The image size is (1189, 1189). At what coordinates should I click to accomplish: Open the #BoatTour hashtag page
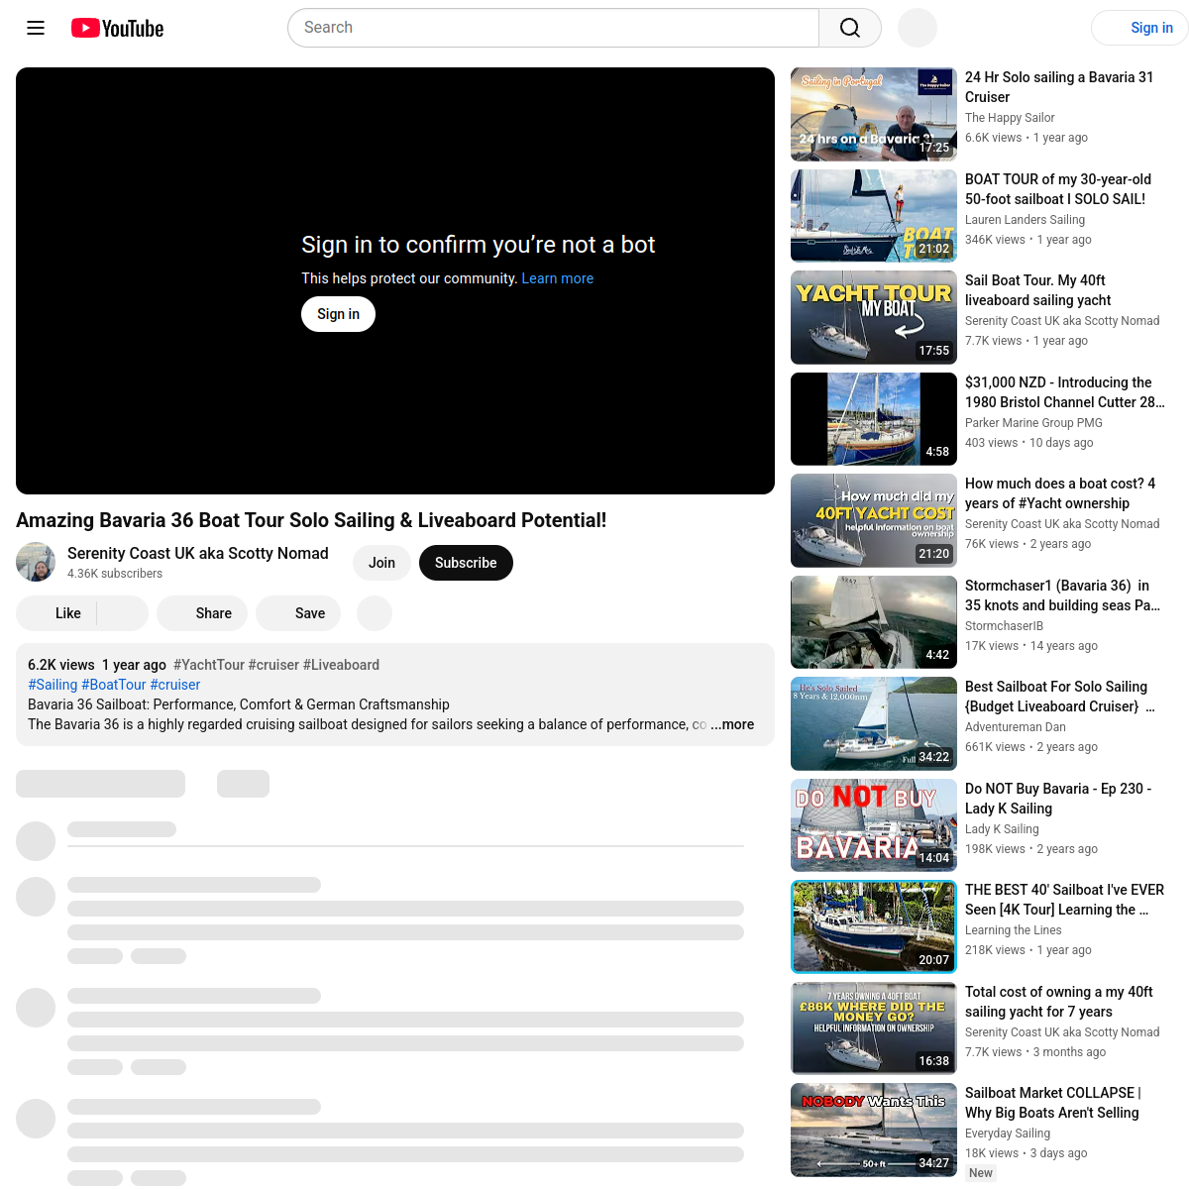coord(115,685)
